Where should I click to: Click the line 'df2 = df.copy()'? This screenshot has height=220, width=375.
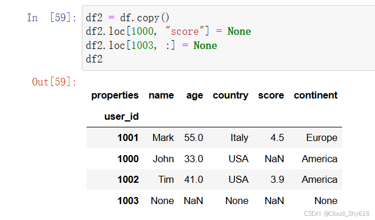click(128, 18)
